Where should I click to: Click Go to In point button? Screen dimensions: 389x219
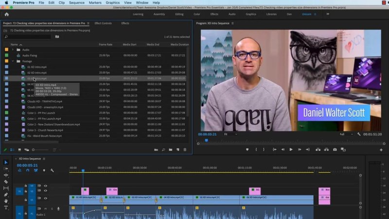274,149
